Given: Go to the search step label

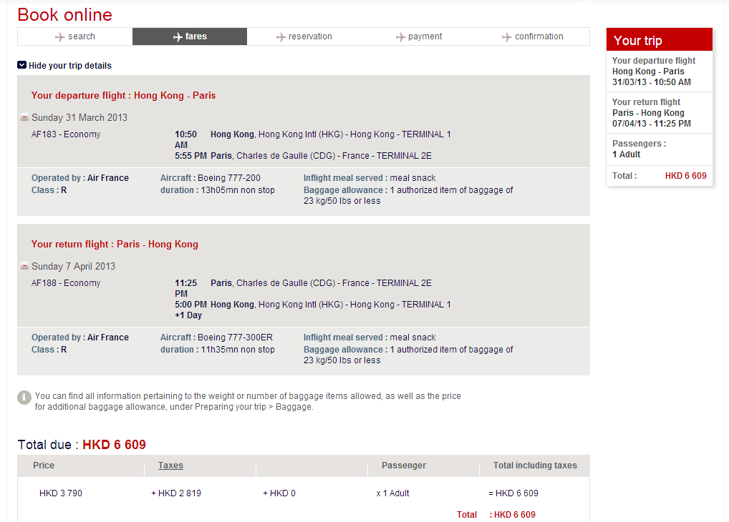Looking at the screenshot, I should [x=82, y=36].
